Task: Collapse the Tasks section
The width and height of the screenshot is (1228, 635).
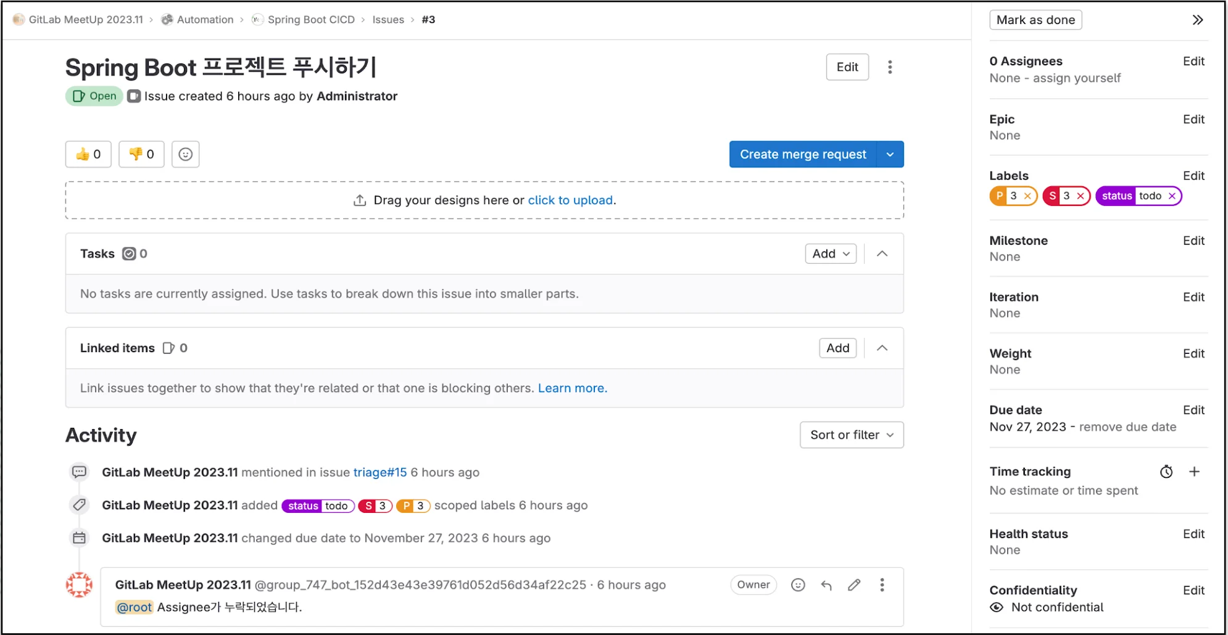Action: [882, 253]
